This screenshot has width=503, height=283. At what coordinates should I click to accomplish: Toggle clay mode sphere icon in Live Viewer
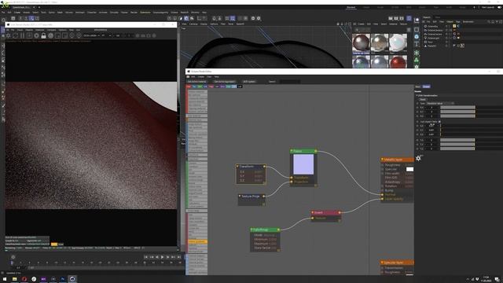click(50, 35)
